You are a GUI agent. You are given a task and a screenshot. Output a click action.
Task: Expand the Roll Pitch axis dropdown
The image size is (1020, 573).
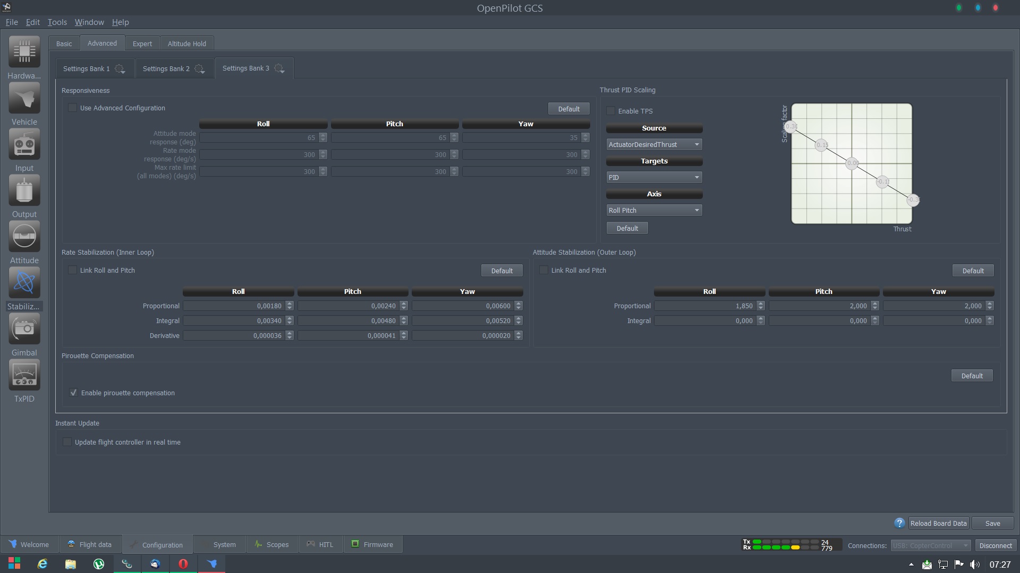(x=654, y=210)
